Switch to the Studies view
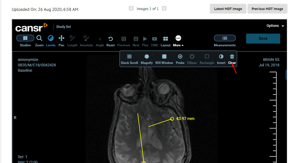The image size is (288, 163). point(25,41)
